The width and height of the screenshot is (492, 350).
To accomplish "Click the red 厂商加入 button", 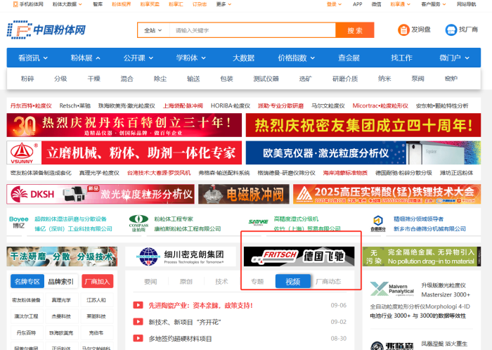I will (x=97, y=281).
